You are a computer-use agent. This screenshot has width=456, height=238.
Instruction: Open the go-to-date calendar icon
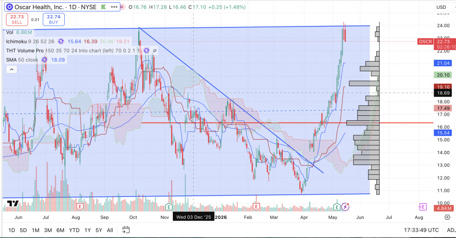click(x=126, y=230)
